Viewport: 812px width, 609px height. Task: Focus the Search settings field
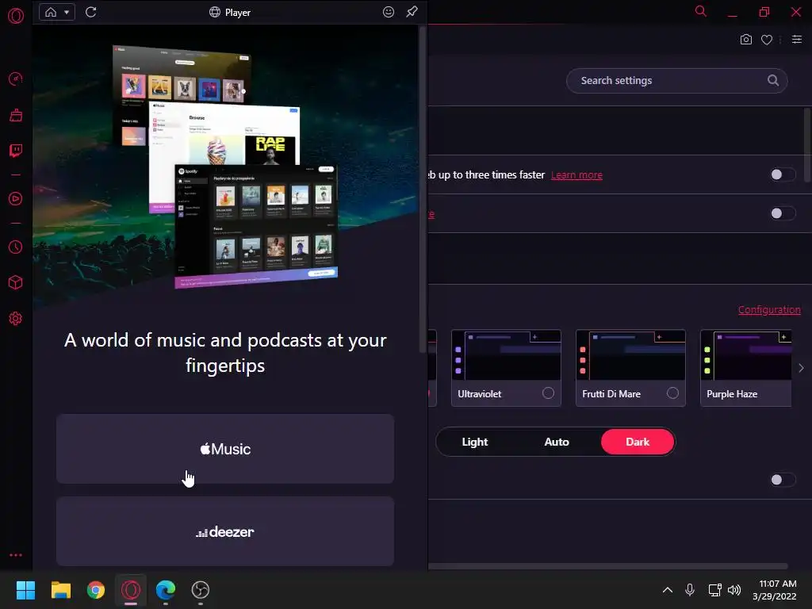click(677, 81)
